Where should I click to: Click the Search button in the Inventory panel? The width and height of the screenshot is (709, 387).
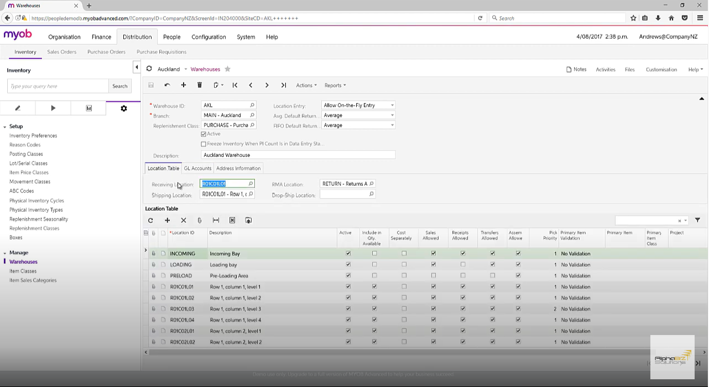(119, 86)
